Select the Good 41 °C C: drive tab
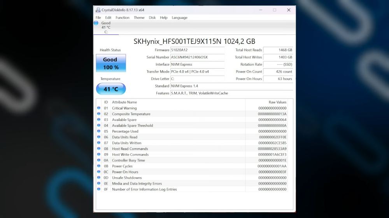This screenshot has height=218, width=389. pos(105,27)
